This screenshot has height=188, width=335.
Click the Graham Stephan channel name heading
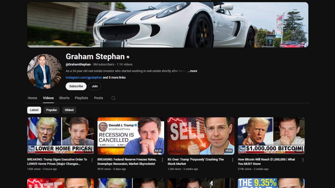[95, 57]
